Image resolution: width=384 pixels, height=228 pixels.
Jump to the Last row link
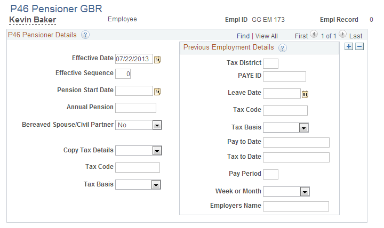(x=356, y=36)
